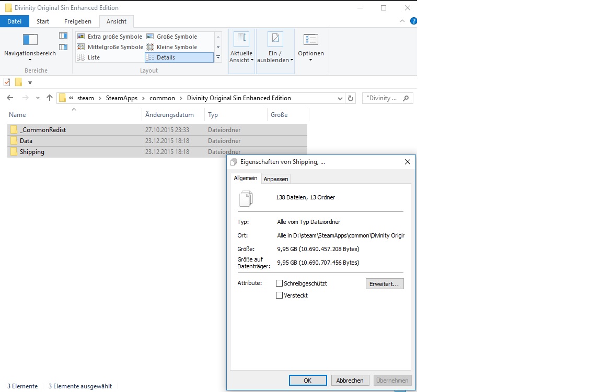Open the address bar history dropdown
Viewport: 602px width, 392px height.
click(x=340, y=98)
